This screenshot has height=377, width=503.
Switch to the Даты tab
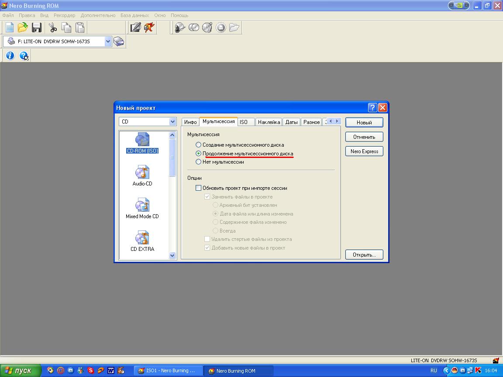(291, 122)
